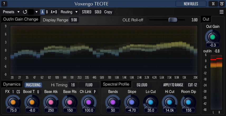This screenshot has width=226, height=116.
Task: Open the CUT -12 selector
Action: [193, 85]
